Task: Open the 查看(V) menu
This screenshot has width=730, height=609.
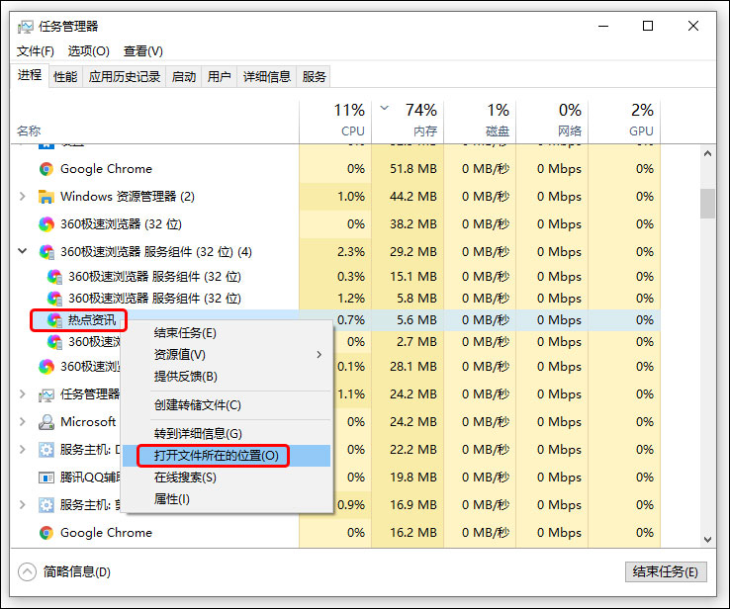Action: [142, 51]
